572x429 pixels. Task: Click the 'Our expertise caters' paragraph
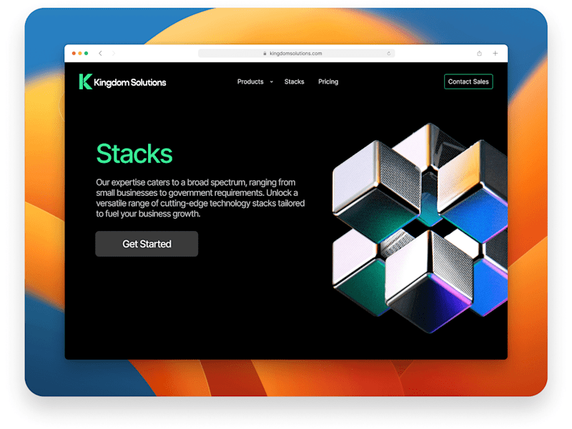(200, 198)
